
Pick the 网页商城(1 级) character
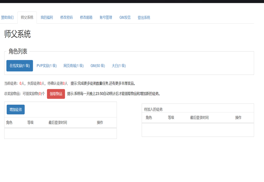(74, 65)
